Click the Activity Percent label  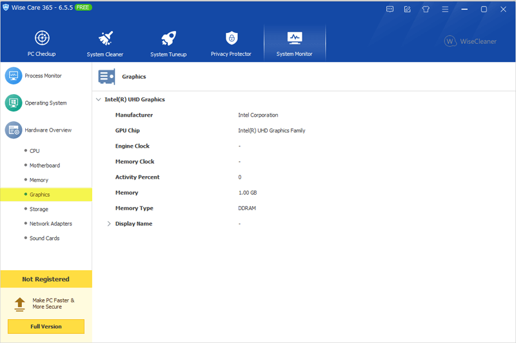(x=137, y=177)
